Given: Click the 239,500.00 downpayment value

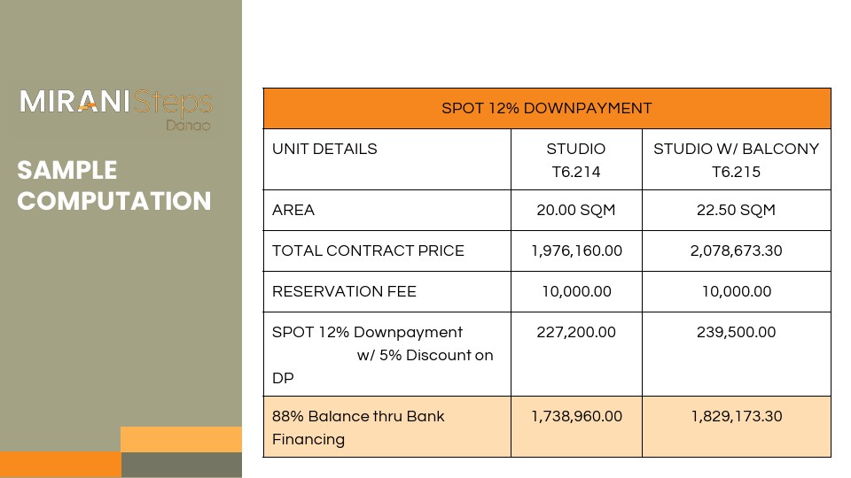Looking at the screenshot, I should coord(736,333).
